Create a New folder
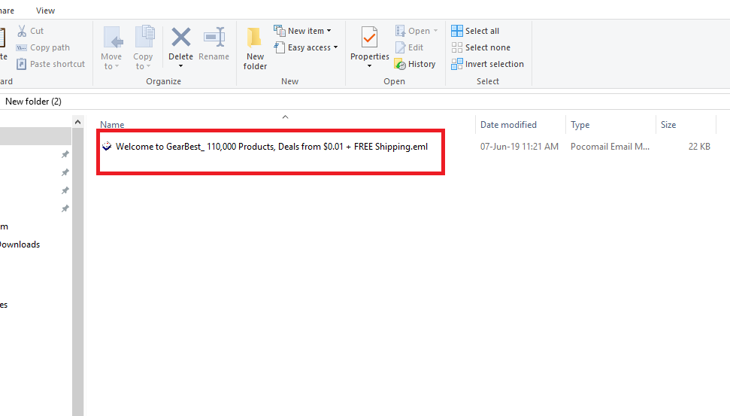The image size is (730, 416). tap(255, 48)
